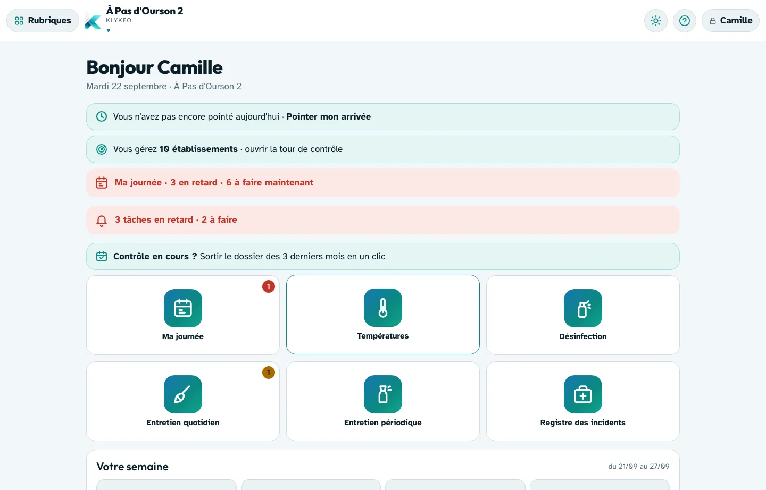Open the tour de contrôle link
Image resolution: width=766 pixels, height=490 pixels.
294,149
